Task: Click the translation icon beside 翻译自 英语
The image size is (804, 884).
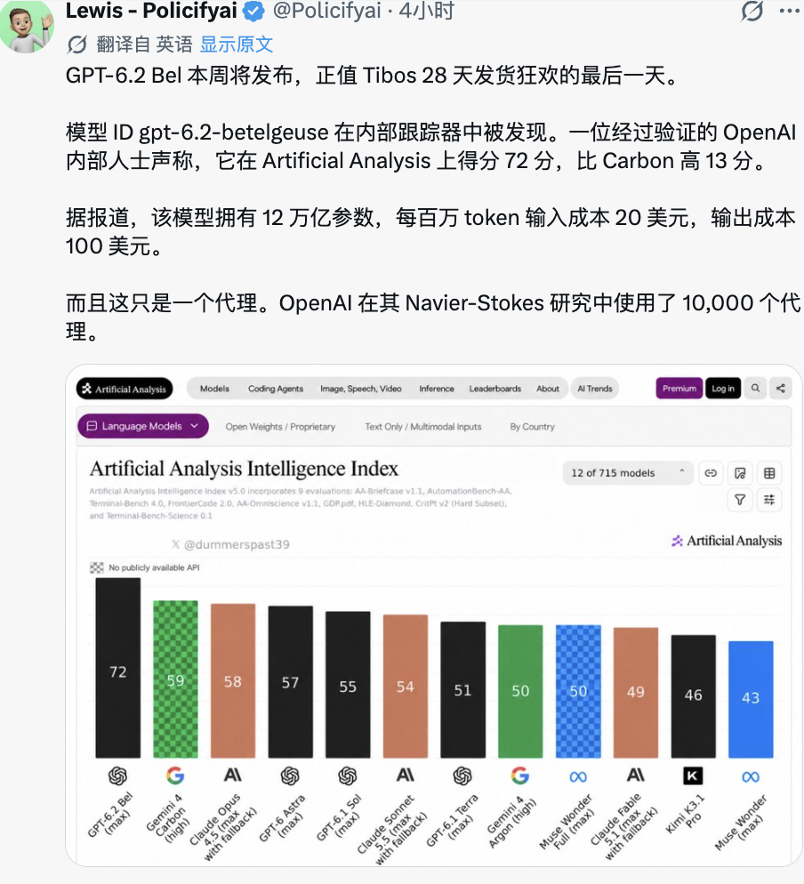Action: point(77,44)
